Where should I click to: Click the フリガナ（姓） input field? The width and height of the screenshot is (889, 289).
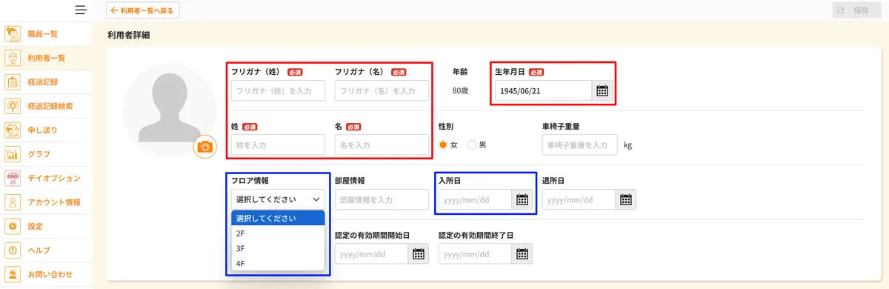coord(278,91)
